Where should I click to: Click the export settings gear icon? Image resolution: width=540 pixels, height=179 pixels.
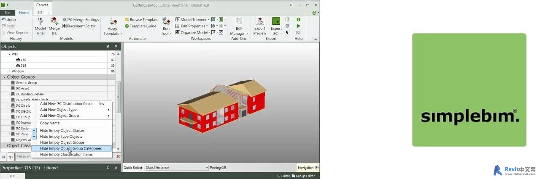pos(287,26)
